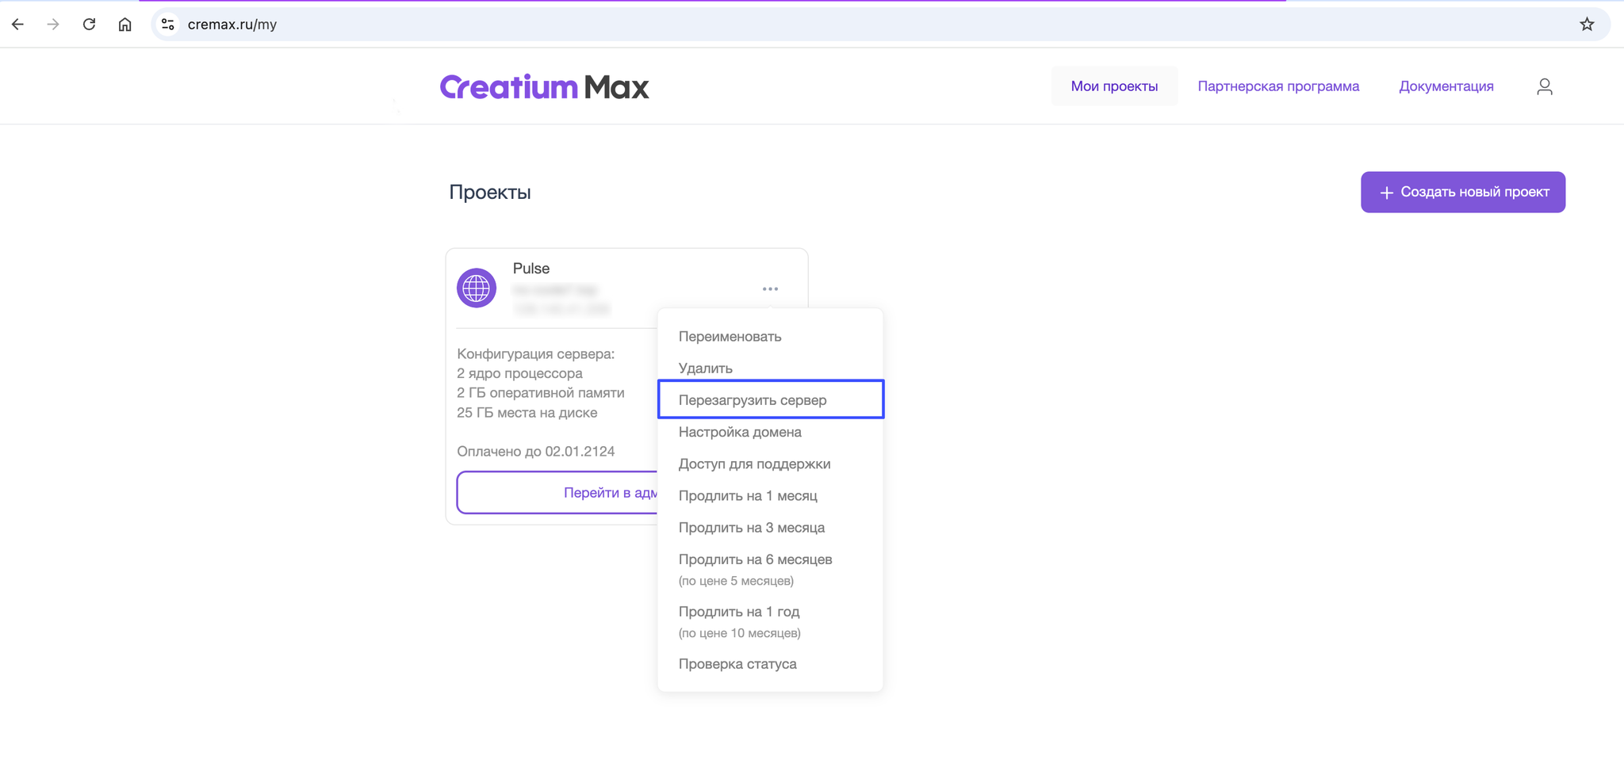Click the browser back arrow
This screenshot has width=1624, height=767.
[x=17, y=25]
